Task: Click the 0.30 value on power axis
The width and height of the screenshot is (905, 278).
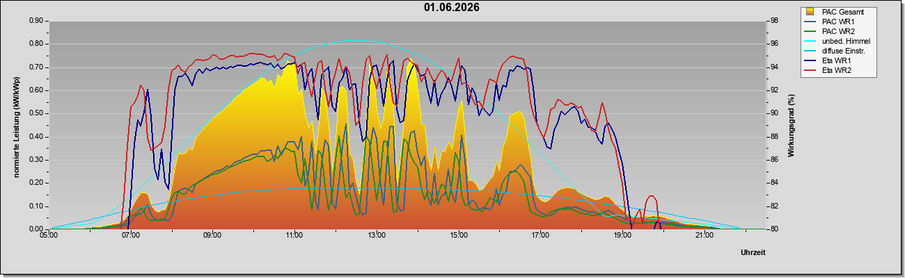Action: [36, 160]
